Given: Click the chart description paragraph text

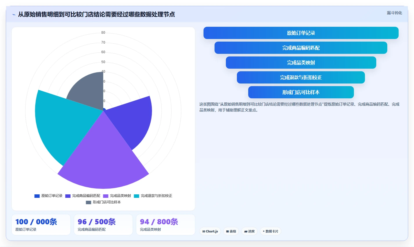Looking at the screenshot, I should pos(299,107).
